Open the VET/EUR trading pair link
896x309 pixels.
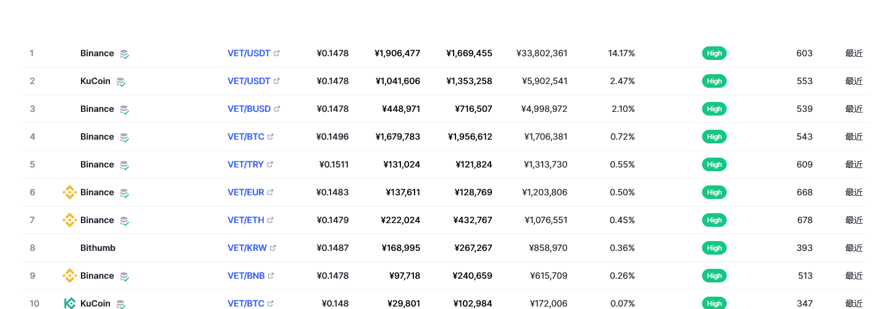tap(246, 192)
